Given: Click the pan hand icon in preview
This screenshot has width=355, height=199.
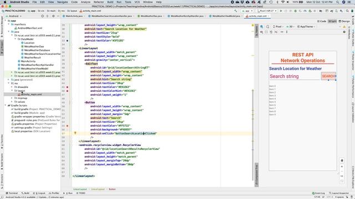Looking at the screenshot, I should [342, 160].
